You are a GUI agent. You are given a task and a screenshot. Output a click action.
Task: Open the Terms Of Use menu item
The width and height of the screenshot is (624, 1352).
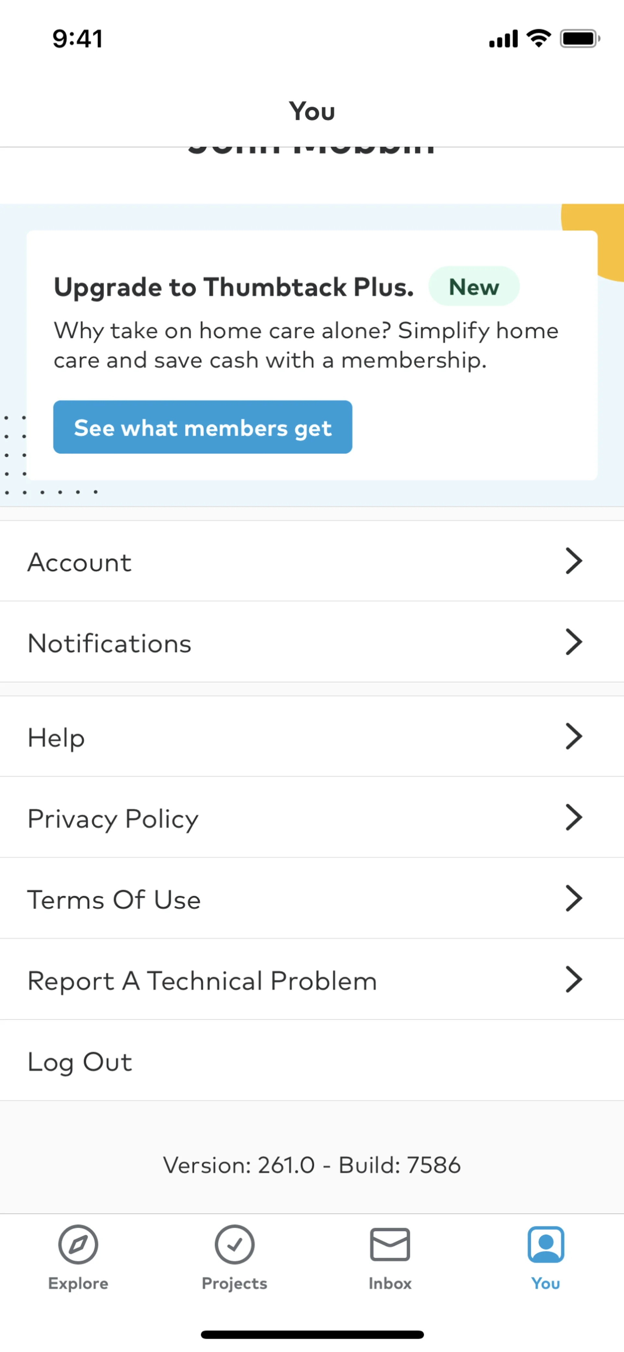point(114,899)
